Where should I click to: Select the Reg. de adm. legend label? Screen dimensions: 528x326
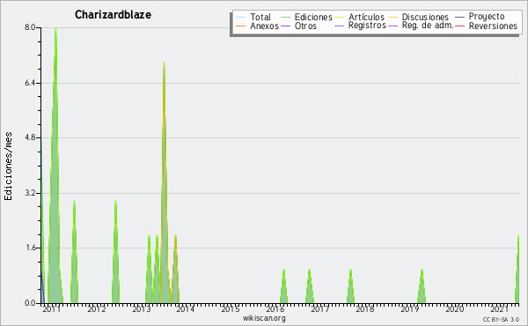point(428,26)
